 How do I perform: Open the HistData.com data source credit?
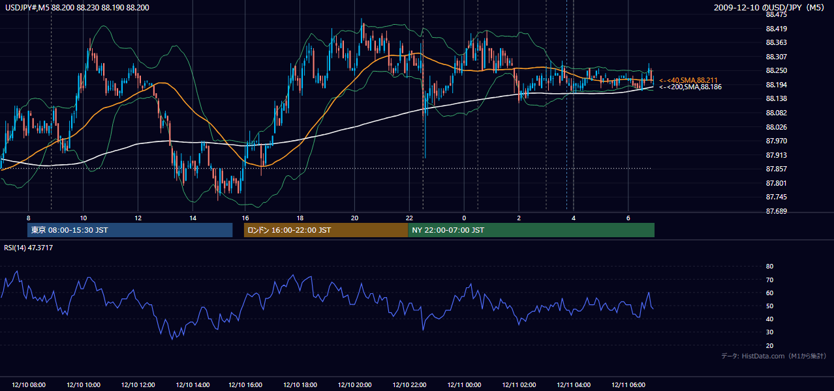tap(774, 356)
